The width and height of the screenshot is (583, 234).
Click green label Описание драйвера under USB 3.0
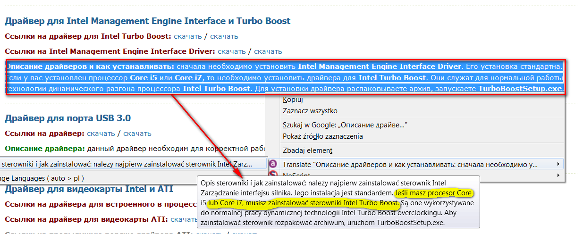coord(44,149)
